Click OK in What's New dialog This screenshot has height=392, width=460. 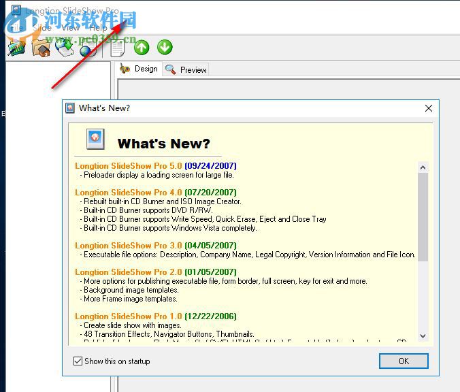[x=404, y=361]
